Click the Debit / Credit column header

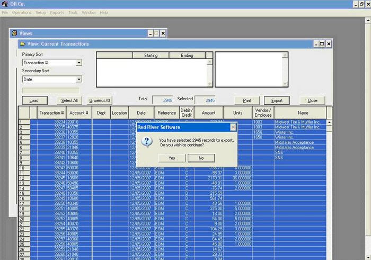(x=187, y=112)
